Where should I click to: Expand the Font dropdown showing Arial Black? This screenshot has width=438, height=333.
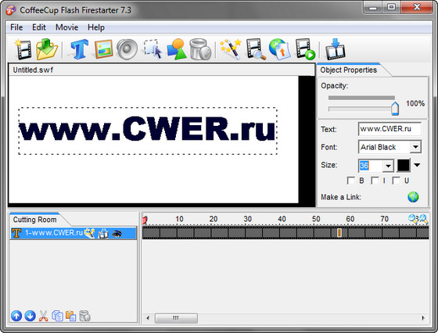tap(415, 147)
